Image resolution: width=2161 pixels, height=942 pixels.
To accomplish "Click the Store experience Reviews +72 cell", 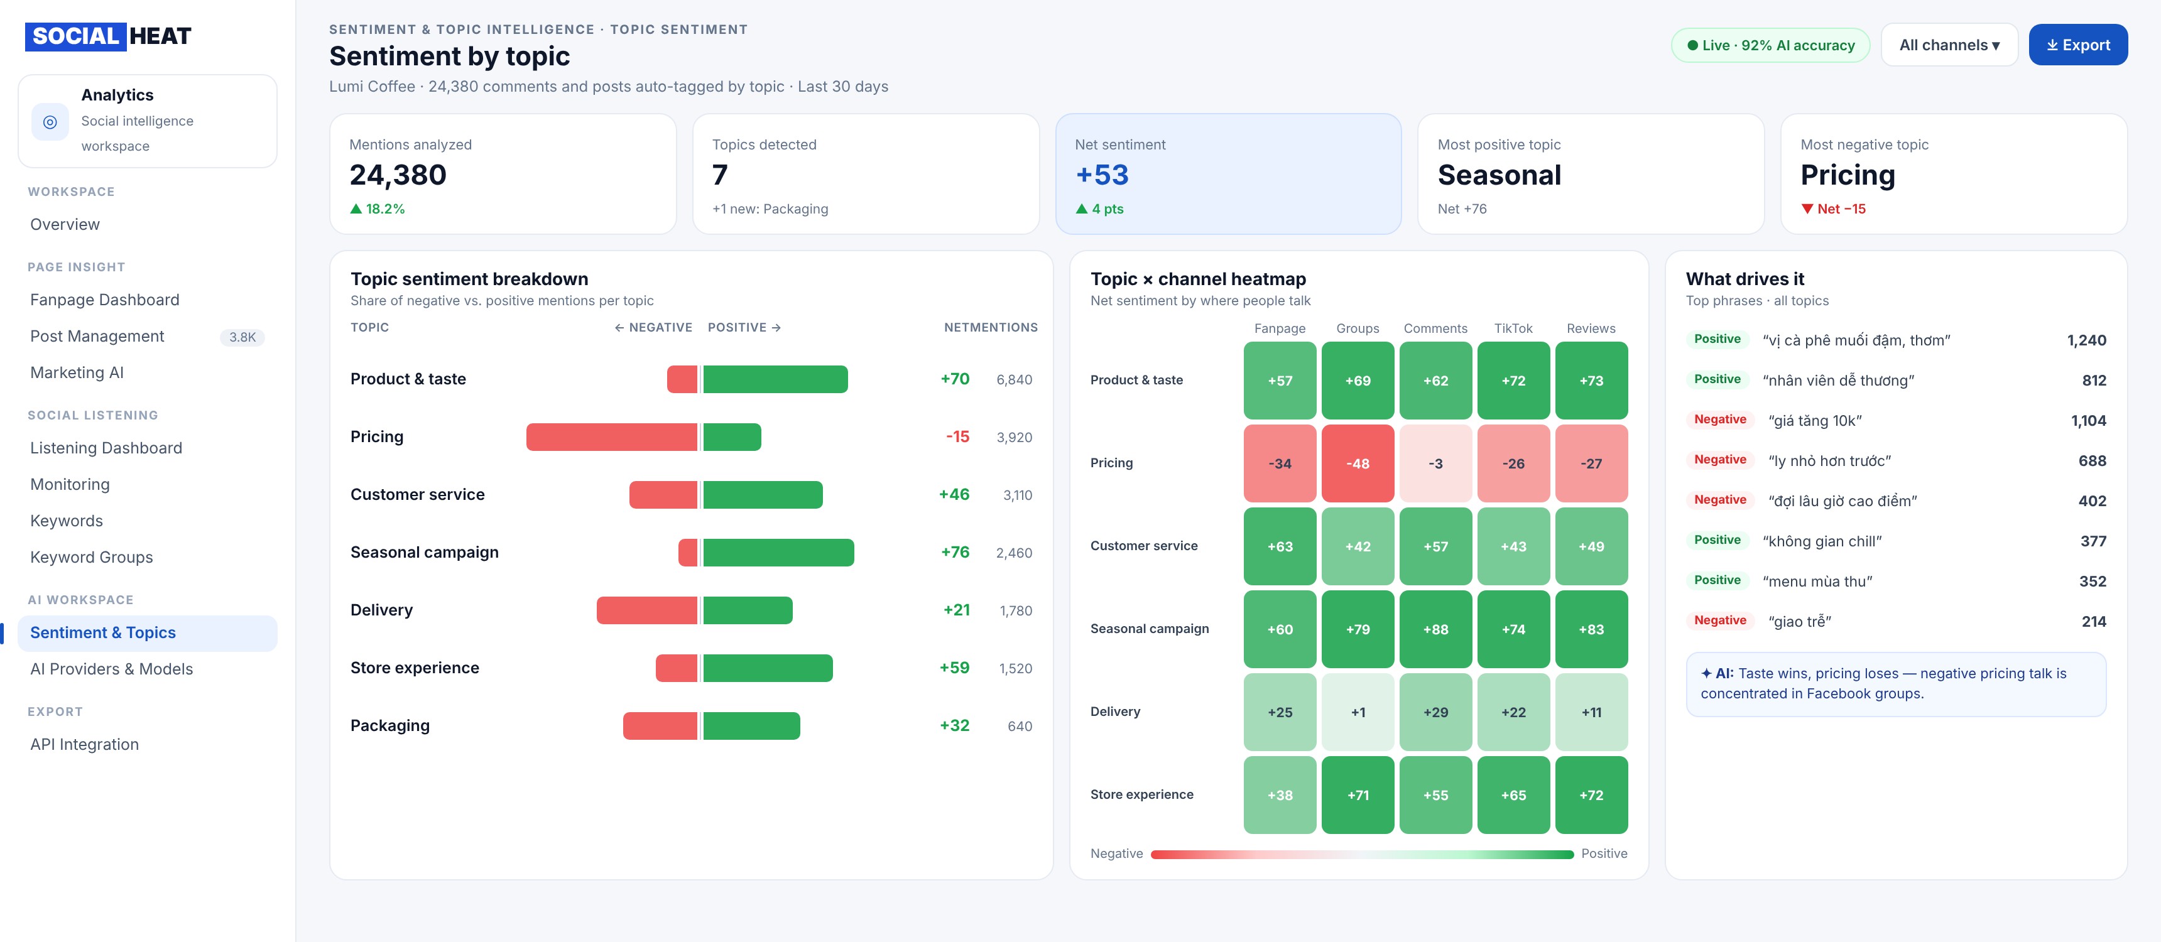I will point(1591,795).
